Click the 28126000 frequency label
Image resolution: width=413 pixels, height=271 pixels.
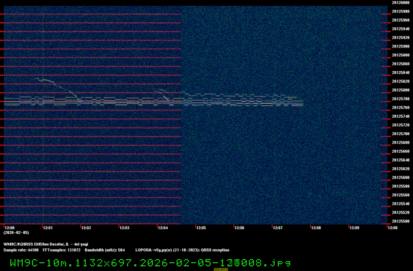click(401, 3)
